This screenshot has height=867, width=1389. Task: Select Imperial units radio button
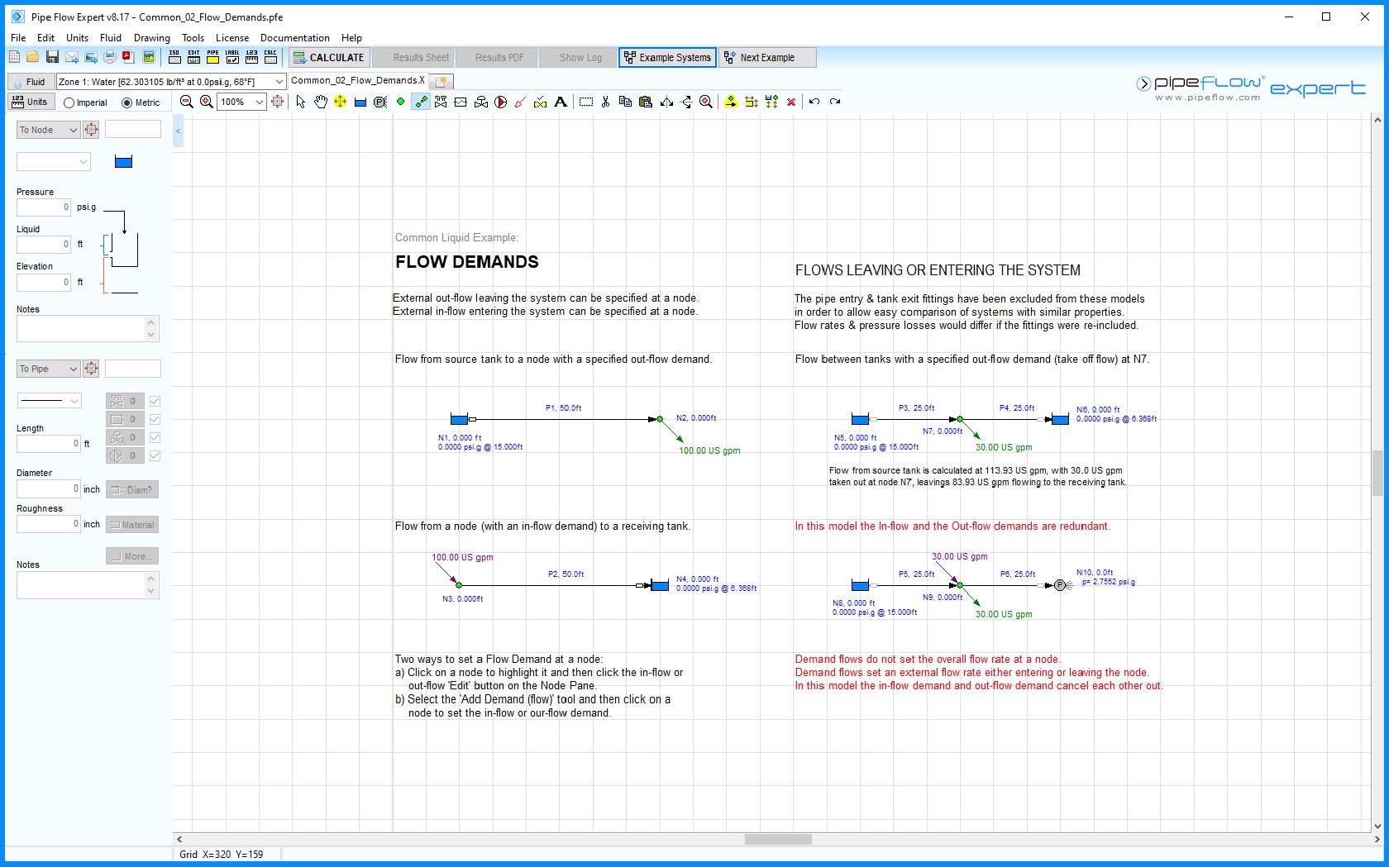click(69, 102)
